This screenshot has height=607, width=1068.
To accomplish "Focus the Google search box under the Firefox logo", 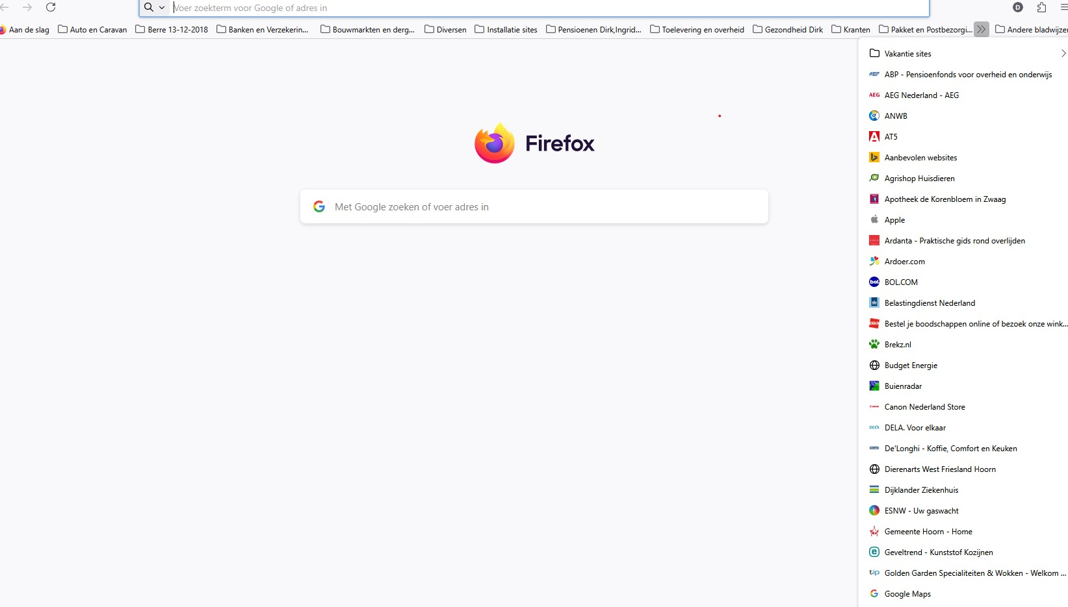I will (x=534, y=206).
